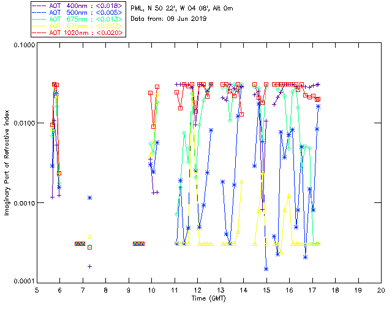392x314 pixels.
Task: Click the isolated blue asterisk marker near hour 7
Action: pos(90,198)
